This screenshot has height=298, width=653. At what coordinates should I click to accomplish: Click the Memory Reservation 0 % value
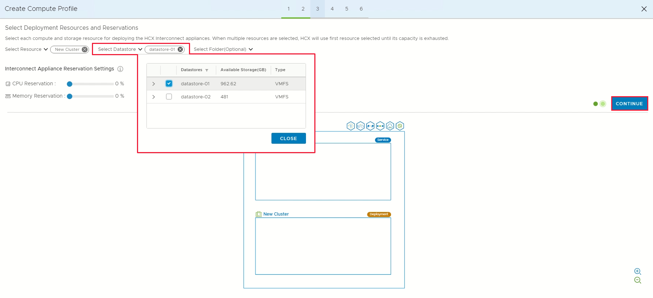120,96
